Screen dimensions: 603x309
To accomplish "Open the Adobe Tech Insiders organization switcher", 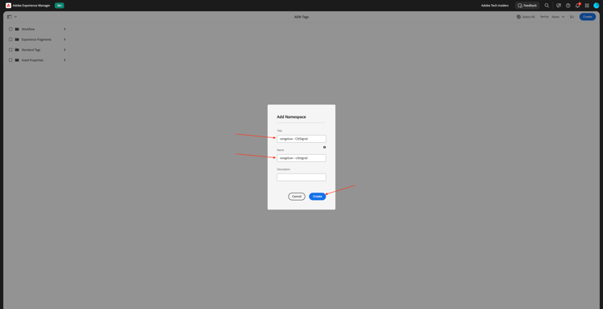I will 494,6.
